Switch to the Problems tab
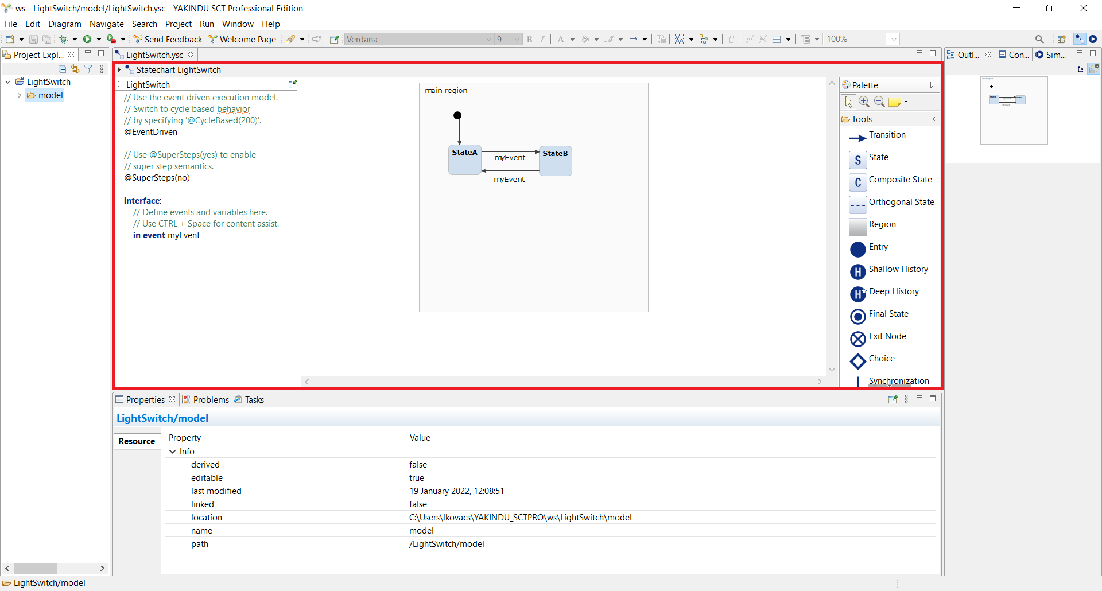 (205, 400)
